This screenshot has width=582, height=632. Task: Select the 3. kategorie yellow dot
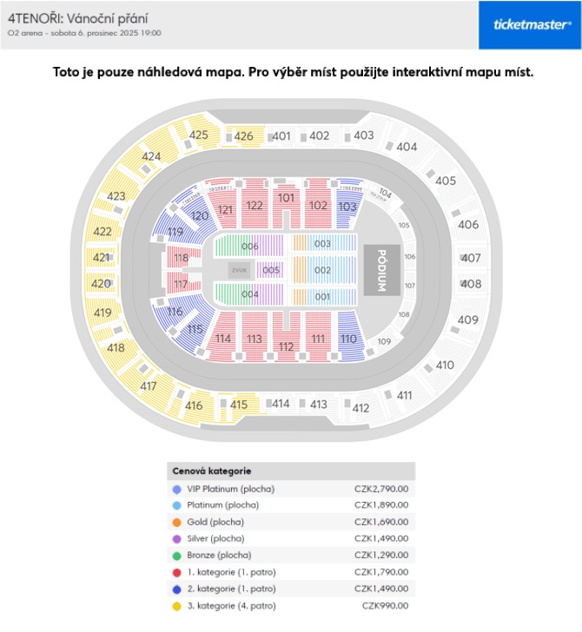177,606
